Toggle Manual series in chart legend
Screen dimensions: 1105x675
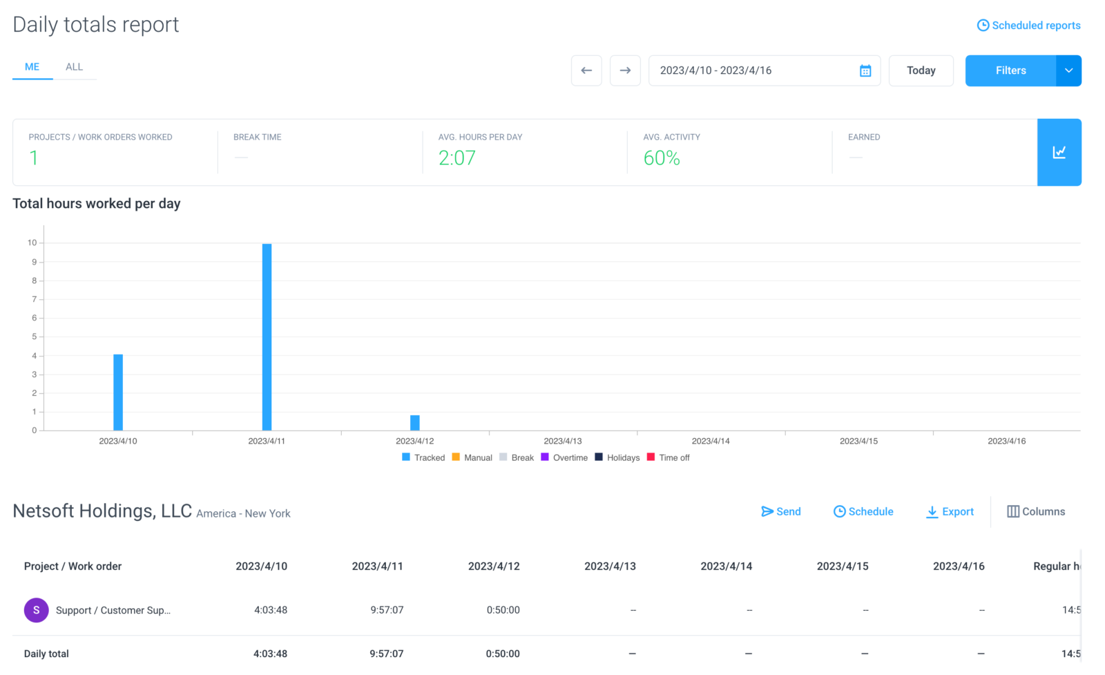click(x=472, y=457)
